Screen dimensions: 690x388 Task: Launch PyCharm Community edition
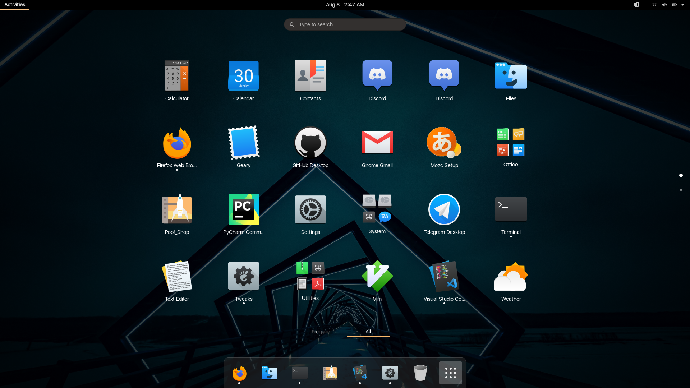pos(243,209)
